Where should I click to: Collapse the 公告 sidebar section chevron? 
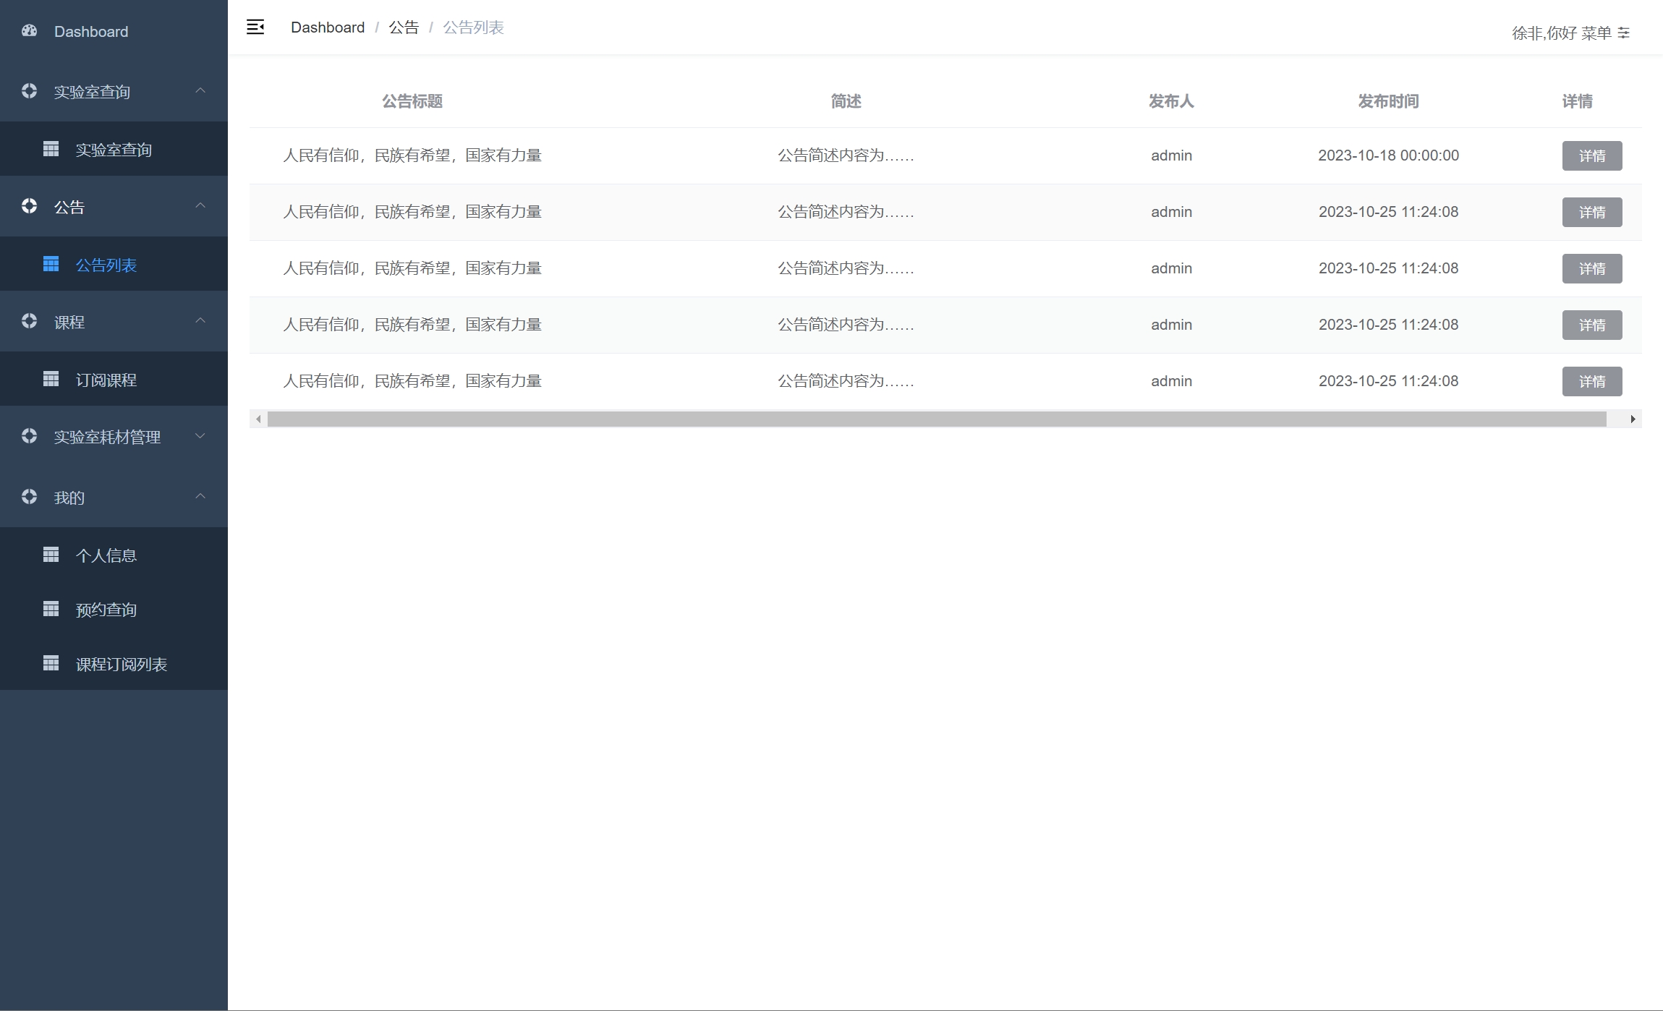point(200,206)
